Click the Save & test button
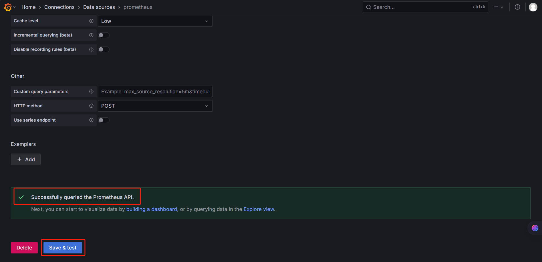 [63, 248]
